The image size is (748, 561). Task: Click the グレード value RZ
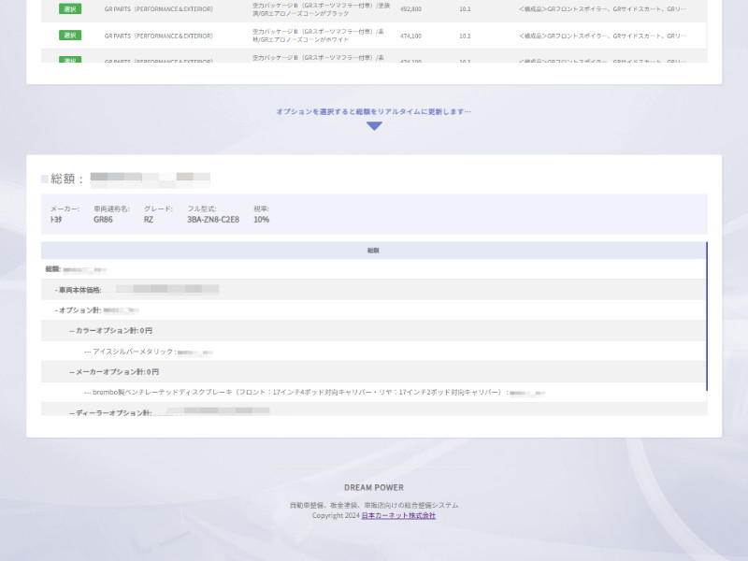pos(149,220)
